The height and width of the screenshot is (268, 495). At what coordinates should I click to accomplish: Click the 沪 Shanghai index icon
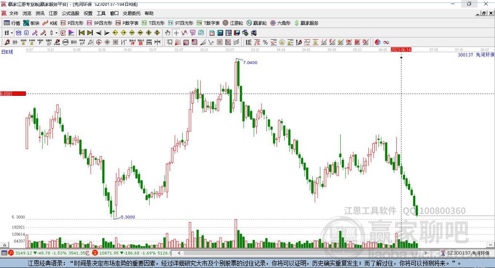pyautogui.click(x=11, y=253)
